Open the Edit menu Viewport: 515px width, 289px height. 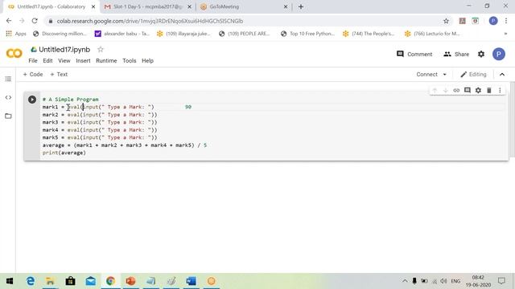pyautogui.click(x=47, y=61)
